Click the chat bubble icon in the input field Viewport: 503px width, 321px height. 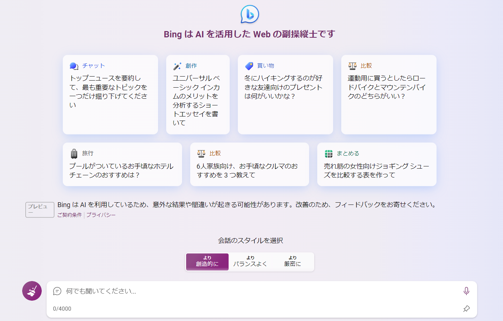point(57,291)
